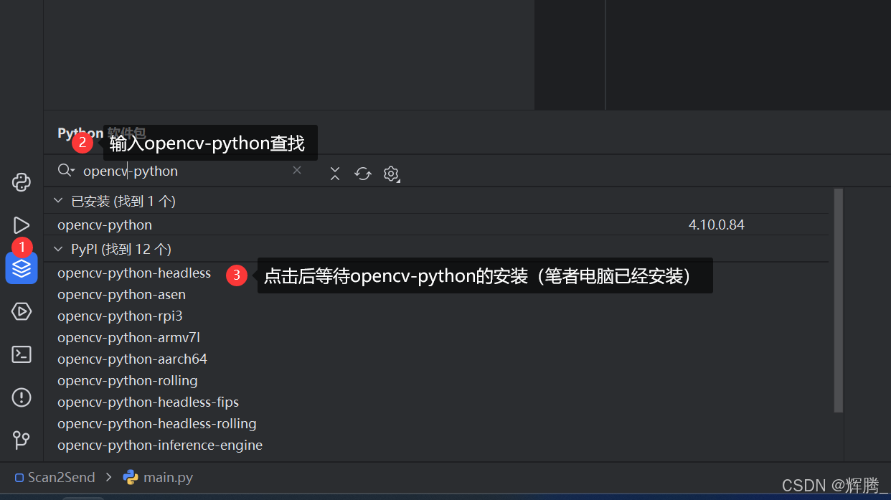The height and width of the screenshot is (500, 891).
Task: Open the Problems tool window
Action: [22, 397]
